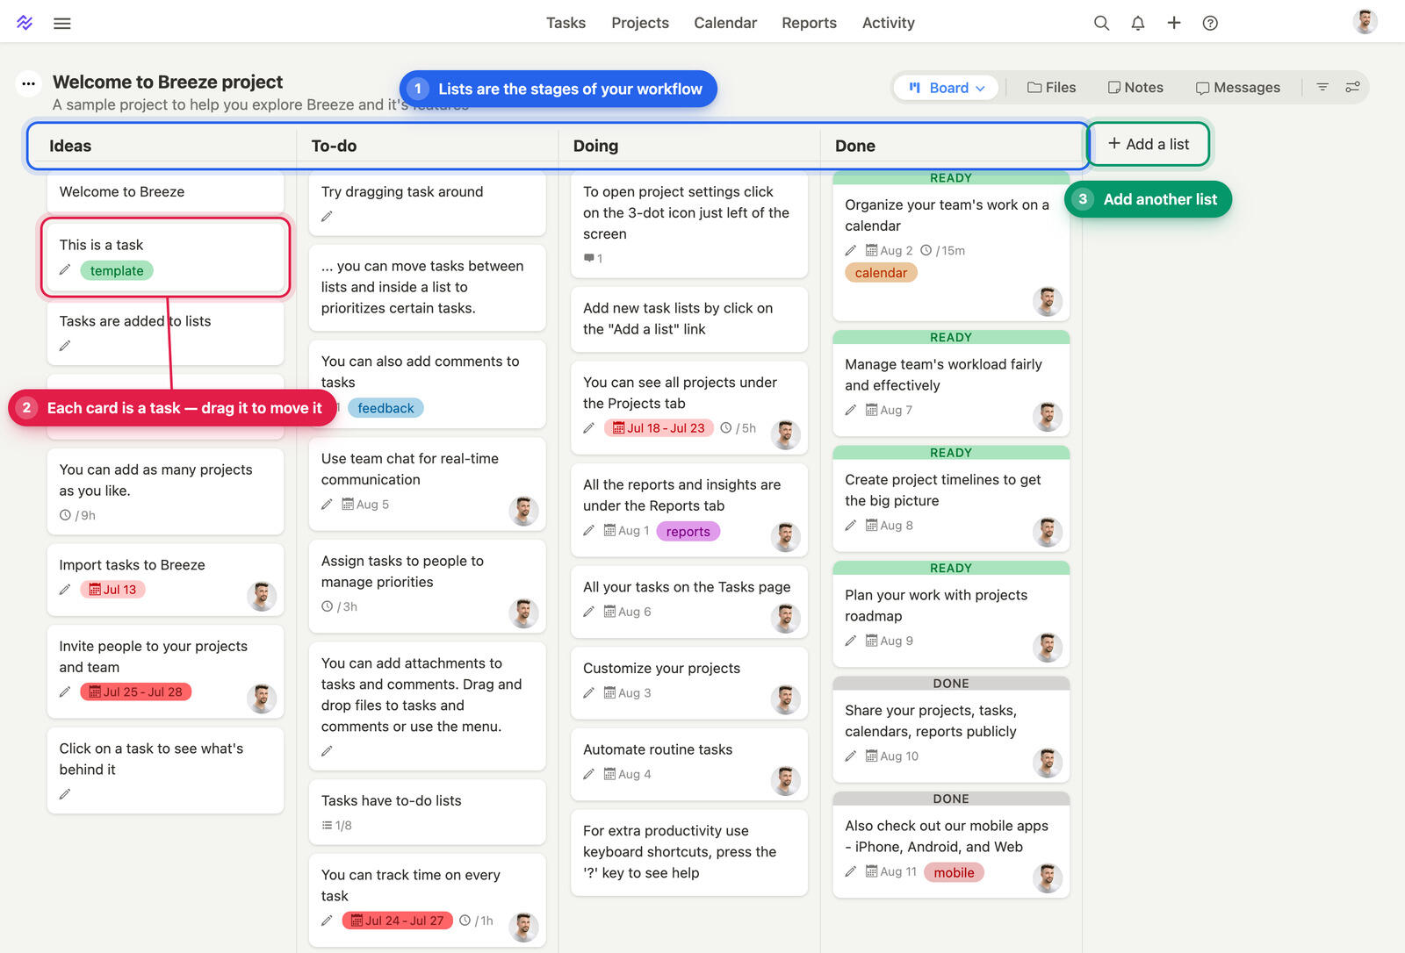This screenshot has height=953, width=1405.
Task: Click the 'Done' list header
Action: point(855,146)
